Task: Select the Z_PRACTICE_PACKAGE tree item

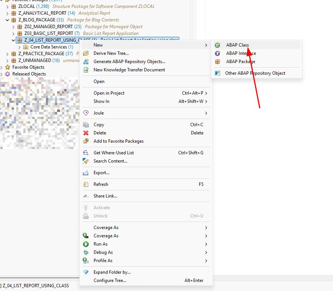Action: click(x=41, y=54)
